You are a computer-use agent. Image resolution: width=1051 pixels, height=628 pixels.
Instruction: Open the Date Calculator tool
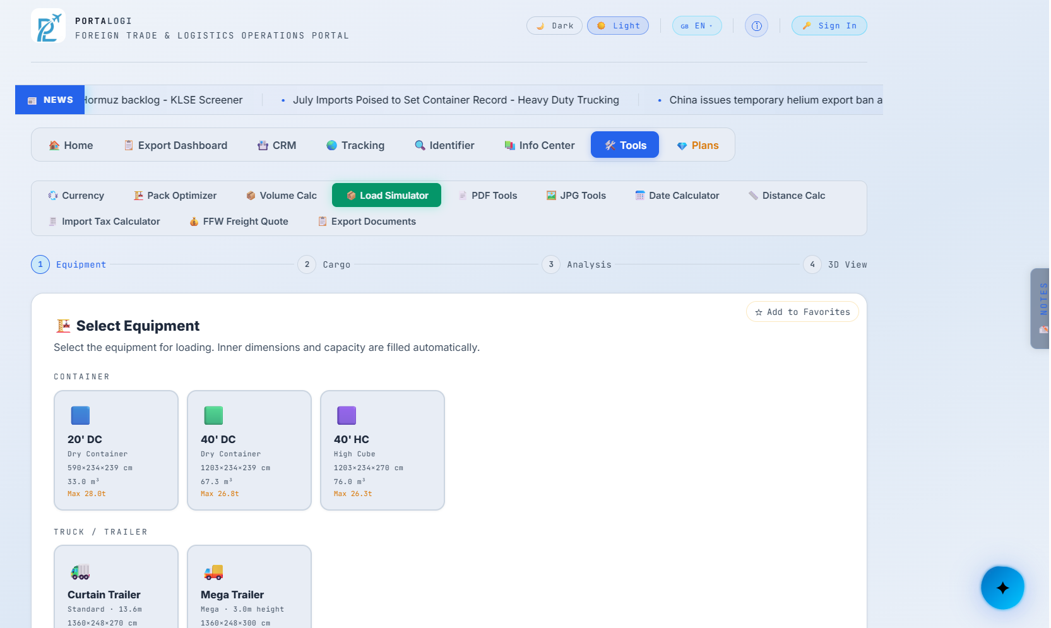point(677,196)
